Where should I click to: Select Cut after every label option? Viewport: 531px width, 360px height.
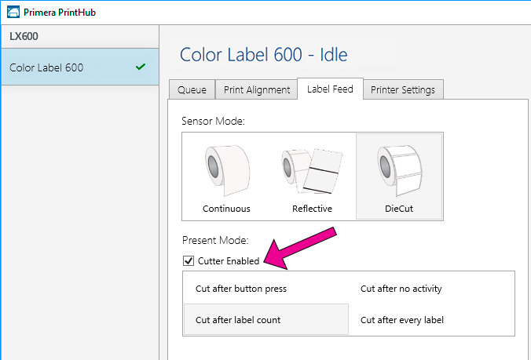(x=431, y=319)
